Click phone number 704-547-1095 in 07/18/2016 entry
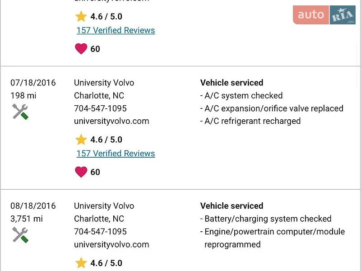Screen dimensions: 361x271 point(100,108)
